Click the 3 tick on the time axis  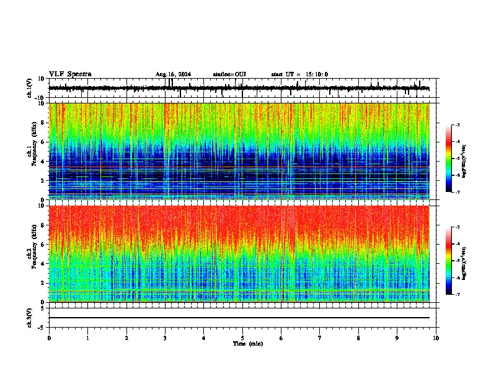tap(165, 338)
